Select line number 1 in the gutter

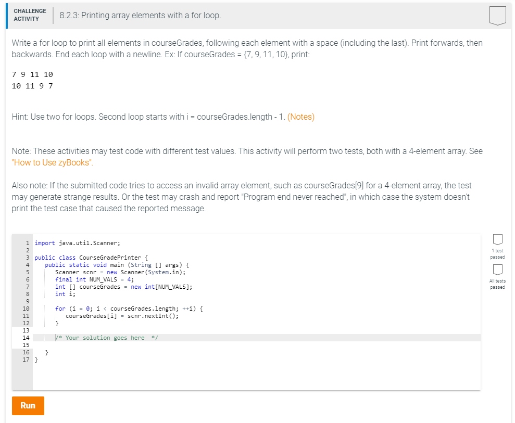[27, 243]
